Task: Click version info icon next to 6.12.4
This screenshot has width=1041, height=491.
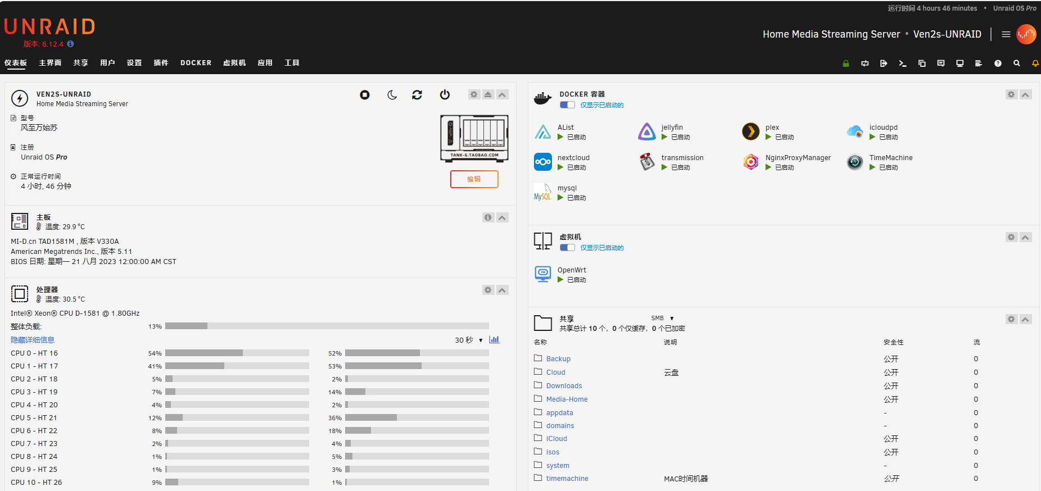Action: coord(70,44)
